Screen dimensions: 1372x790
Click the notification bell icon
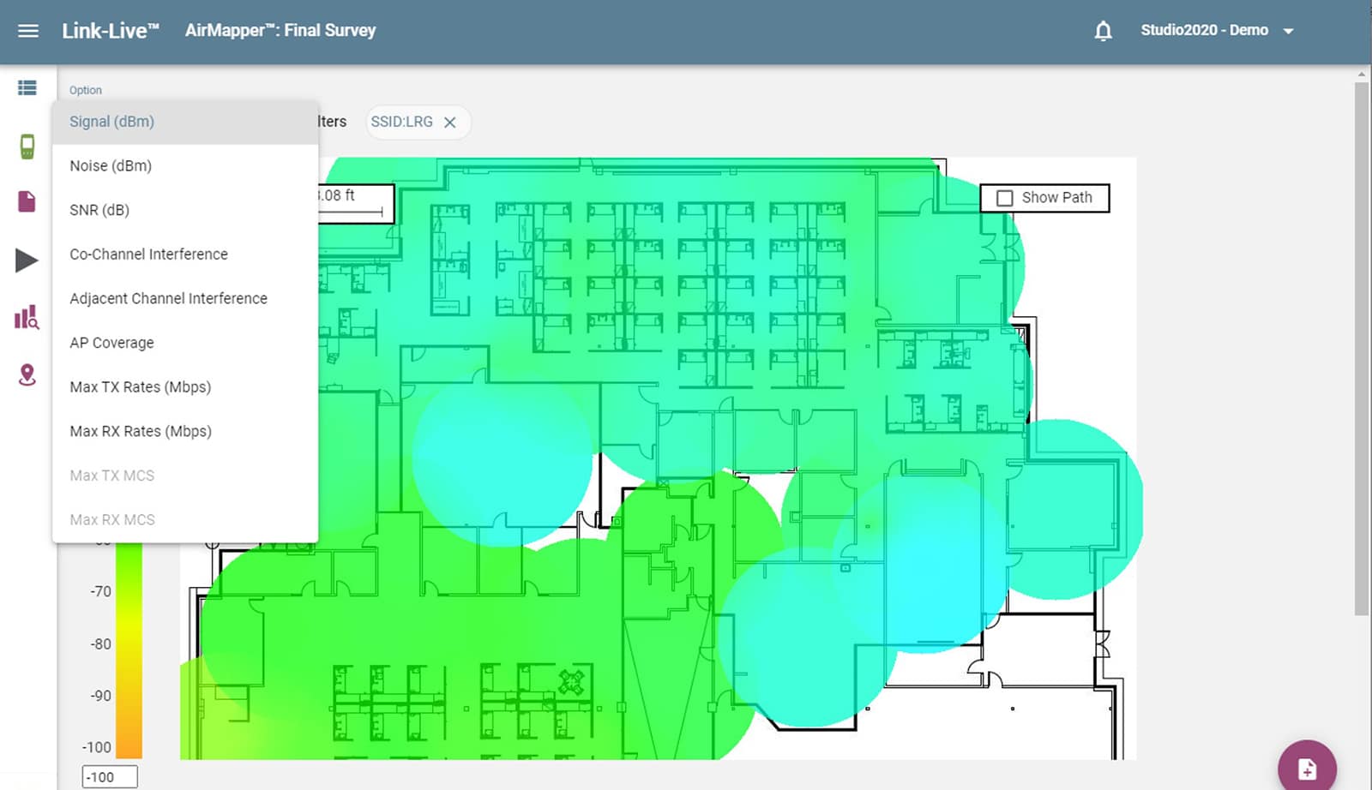point(1104,30)
